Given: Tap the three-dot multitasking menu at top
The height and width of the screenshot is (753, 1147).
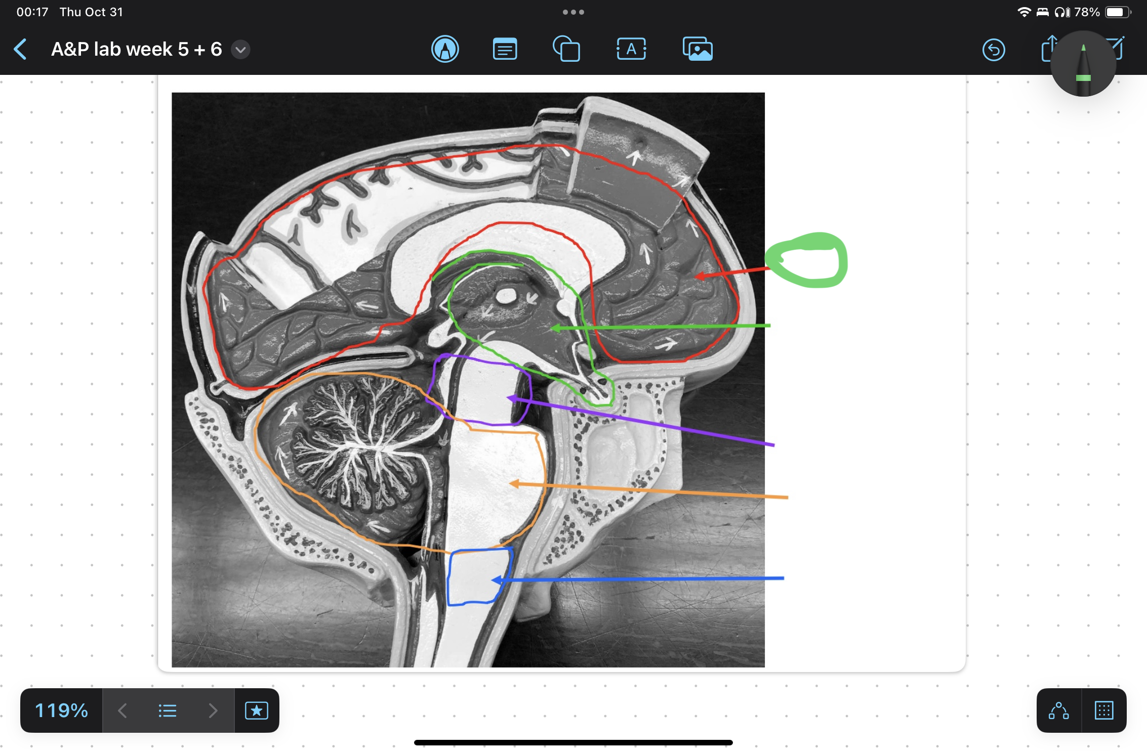Looking at the screenshot, I should click(573, 12).
